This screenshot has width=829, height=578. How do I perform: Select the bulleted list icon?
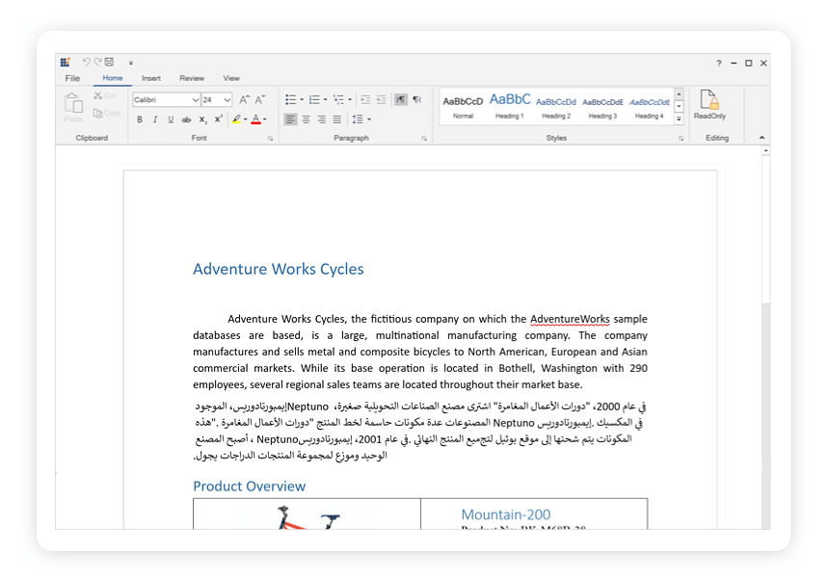click(289, 99)
